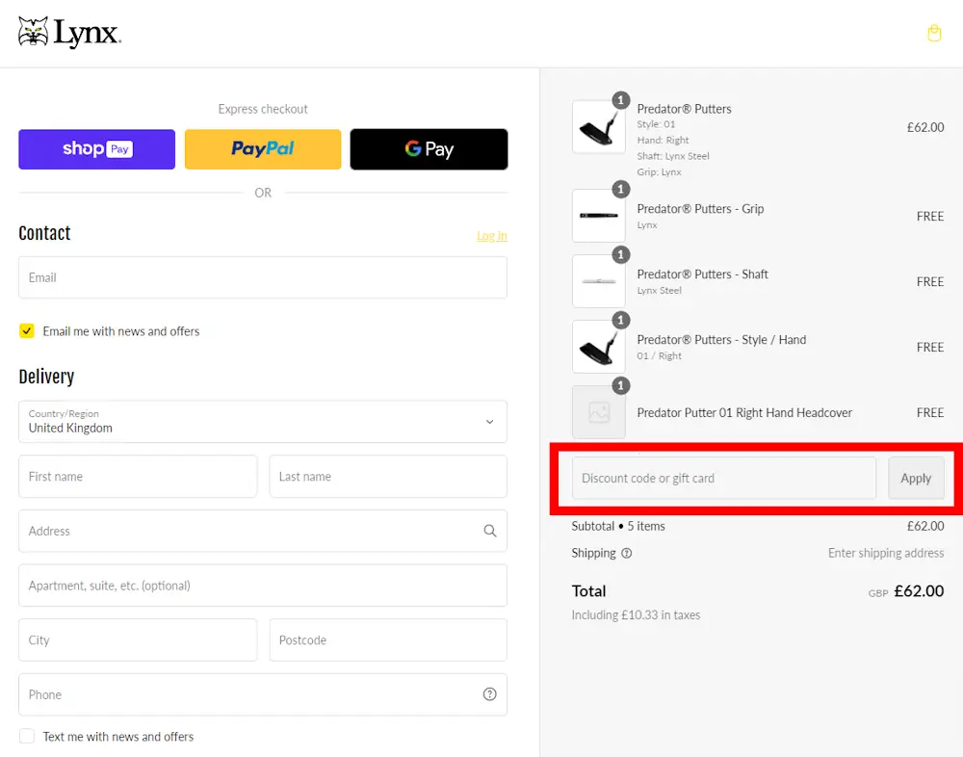Open the phone field help icon
This screenshot has width=963, height=757.
click(x=489, y=694)
